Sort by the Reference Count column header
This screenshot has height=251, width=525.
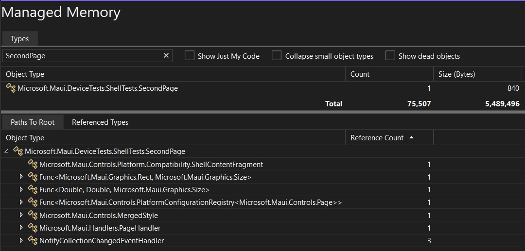click(x=377, y=138)
